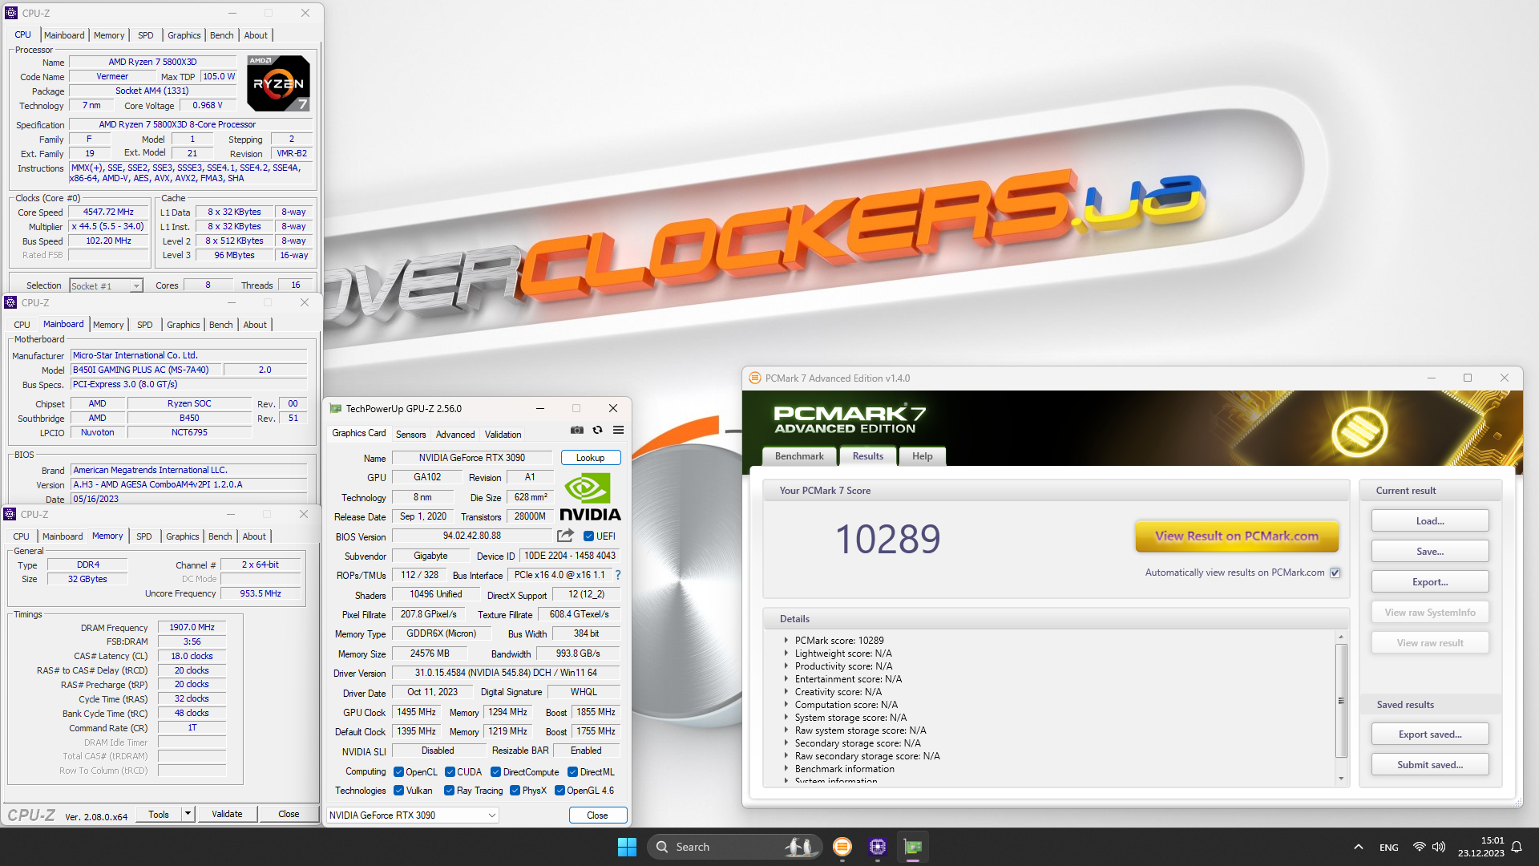Open the Bench tab in the top CPU-Z window
Screen dimensions: 1539x866
222,35
